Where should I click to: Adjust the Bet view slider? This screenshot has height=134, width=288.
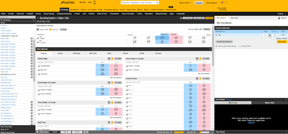click(204, 132)
